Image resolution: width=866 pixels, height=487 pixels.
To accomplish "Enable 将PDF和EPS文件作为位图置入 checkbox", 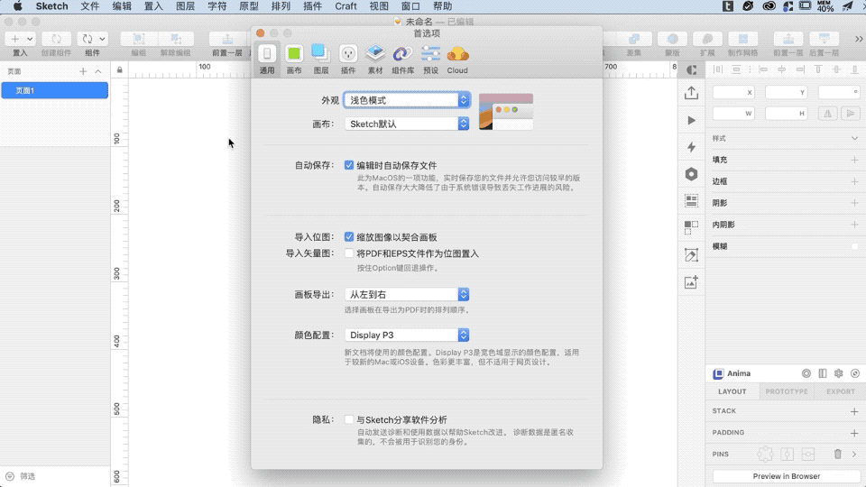I will (349, 253).
